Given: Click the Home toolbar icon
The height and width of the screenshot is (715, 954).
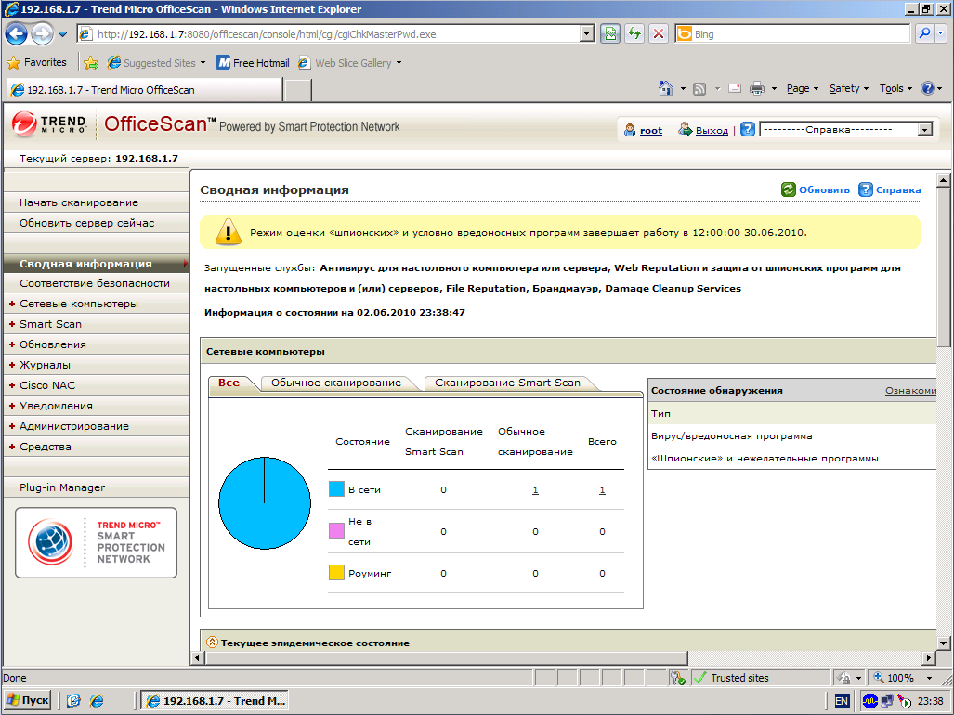Looking at the screenshot, I should tap(666, 89).
